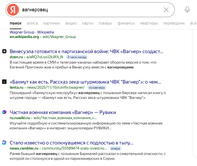Switch to the алиса tab
Viewport: 197px width, 166px height.
[x=32, y=23]
